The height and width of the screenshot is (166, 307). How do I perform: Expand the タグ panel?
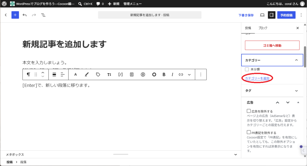pos(272,91)
